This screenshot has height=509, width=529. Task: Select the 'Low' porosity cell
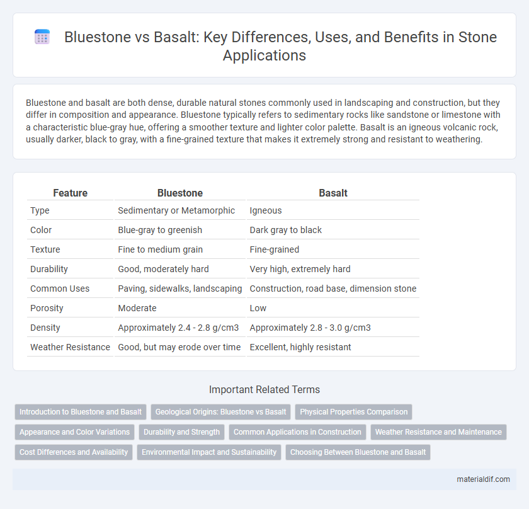click(333, 308)
